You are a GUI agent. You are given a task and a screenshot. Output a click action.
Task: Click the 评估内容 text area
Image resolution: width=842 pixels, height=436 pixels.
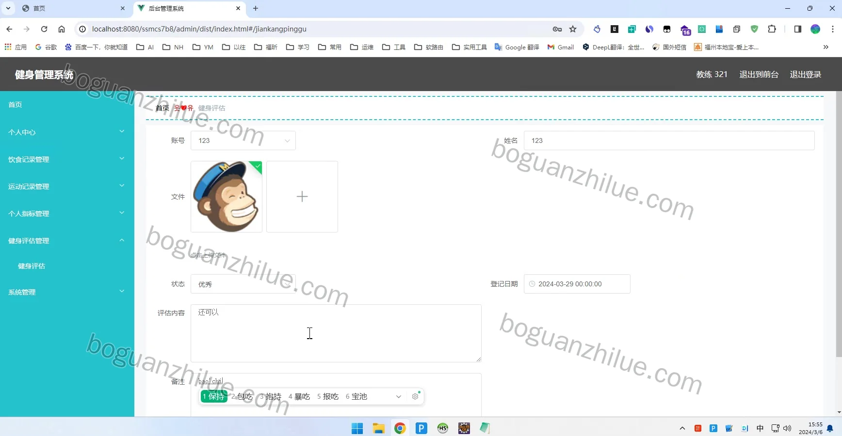point(336,333)
